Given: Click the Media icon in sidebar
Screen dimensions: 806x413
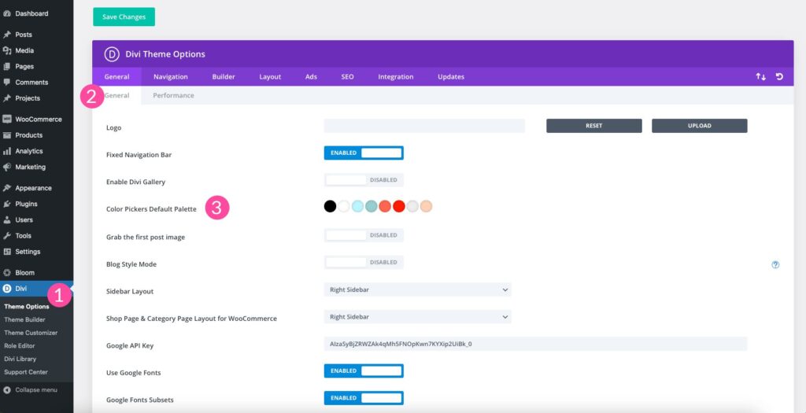Looking at the screenshot, I should click(x=6, y=50).
